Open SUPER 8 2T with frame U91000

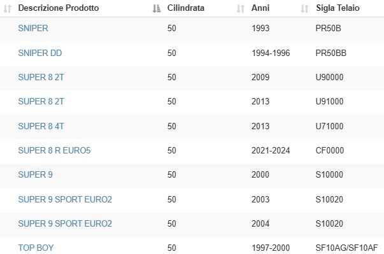[41, 101]
